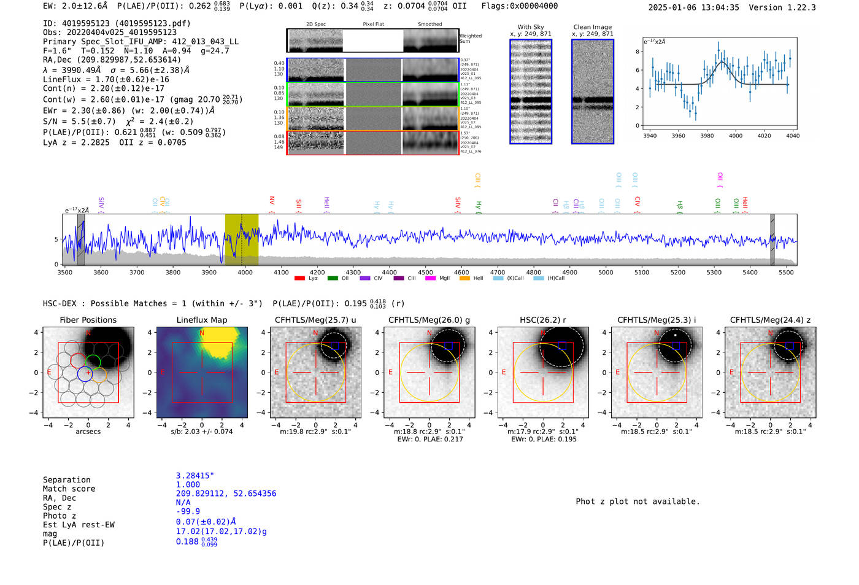Viewport: 859px width, 585px height.
Task: Click the orange fiber circle in Fiber Positions
Action: click(x=99, y=375)
